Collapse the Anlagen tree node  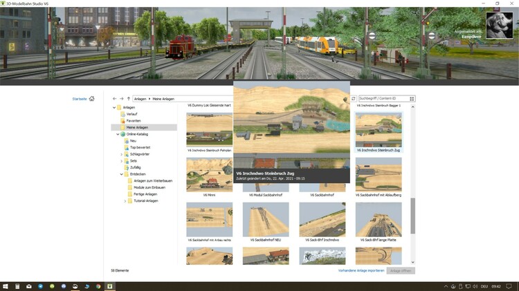coord(114,108)
